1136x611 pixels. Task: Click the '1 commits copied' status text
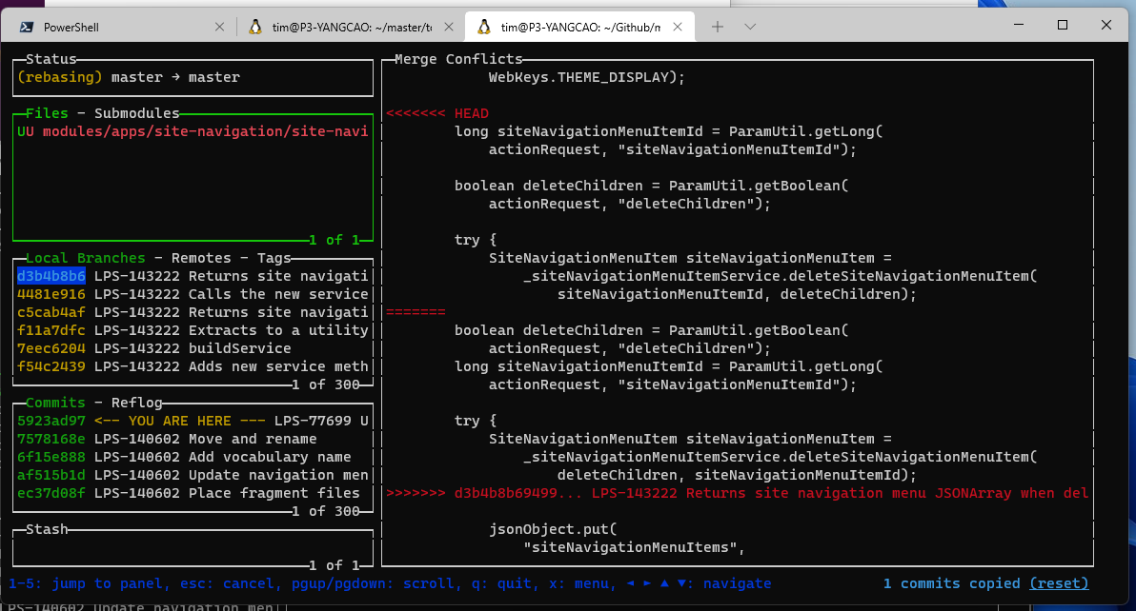pos(952,583)
